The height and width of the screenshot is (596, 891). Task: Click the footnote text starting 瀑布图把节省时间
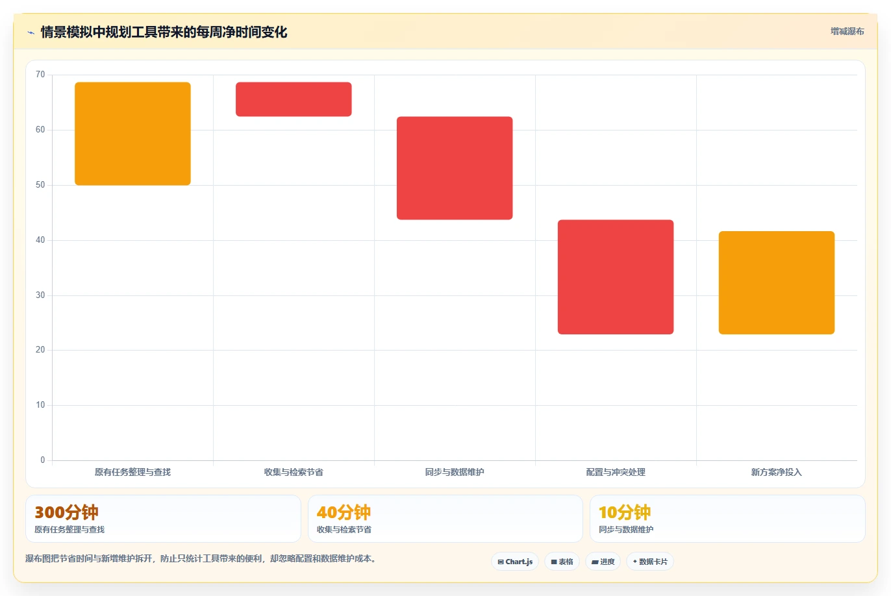point(201,558)
